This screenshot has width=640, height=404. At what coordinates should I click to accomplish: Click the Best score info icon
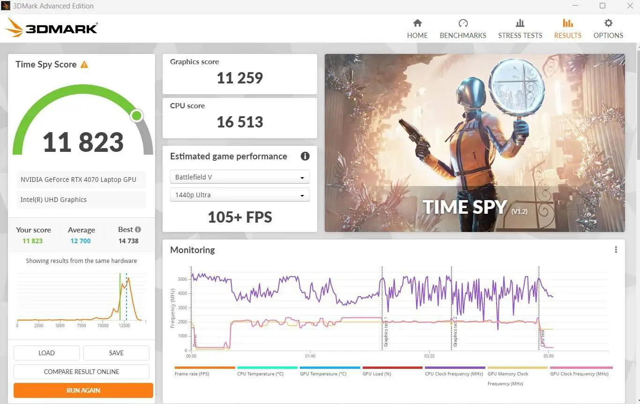(x=138, y=230)
